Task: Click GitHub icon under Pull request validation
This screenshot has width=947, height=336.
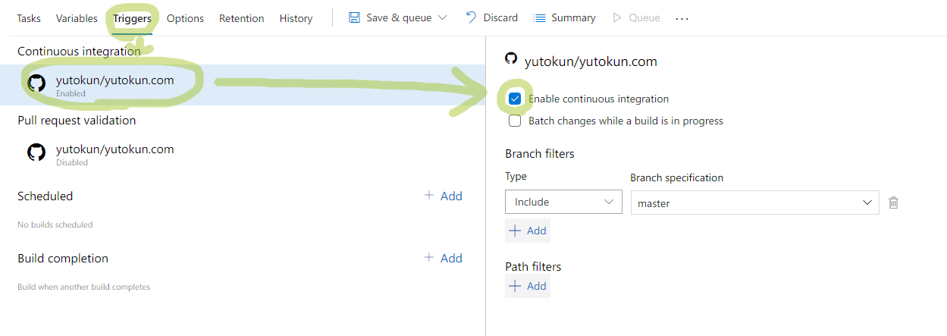Action: pyautogui.click(x=36, y=152)
